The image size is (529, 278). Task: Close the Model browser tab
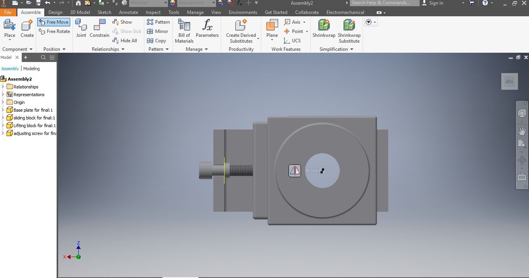click(x=17, y=57)
